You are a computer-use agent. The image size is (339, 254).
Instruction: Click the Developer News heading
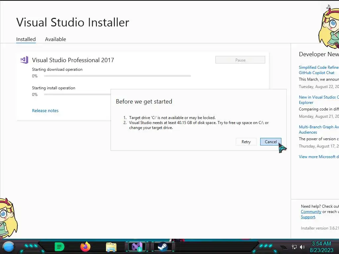319,54
